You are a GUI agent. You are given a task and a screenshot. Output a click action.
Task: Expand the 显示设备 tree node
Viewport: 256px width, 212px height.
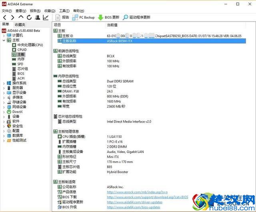(x=4, y=93)
